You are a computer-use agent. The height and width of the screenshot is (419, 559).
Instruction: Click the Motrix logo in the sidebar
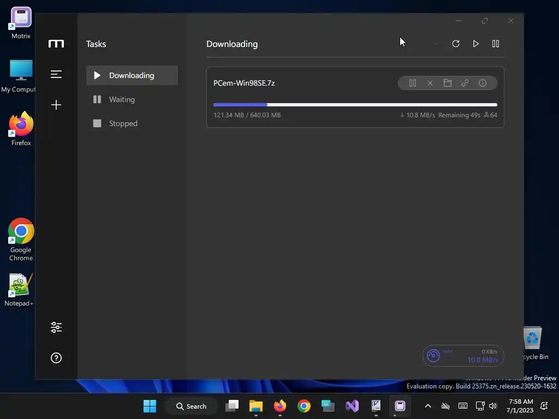pos(56,44)
